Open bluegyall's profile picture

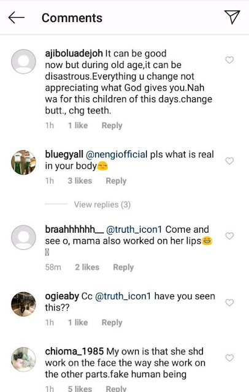pos(23,162)
